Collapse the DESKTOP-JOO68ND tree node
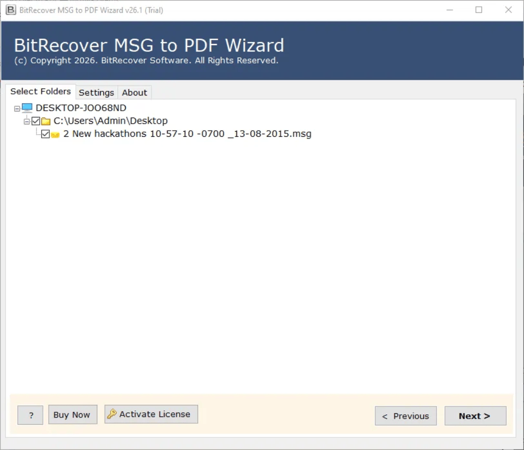This screenshot has height=450, width=524. pyautogui.click(x=16, y=107)
